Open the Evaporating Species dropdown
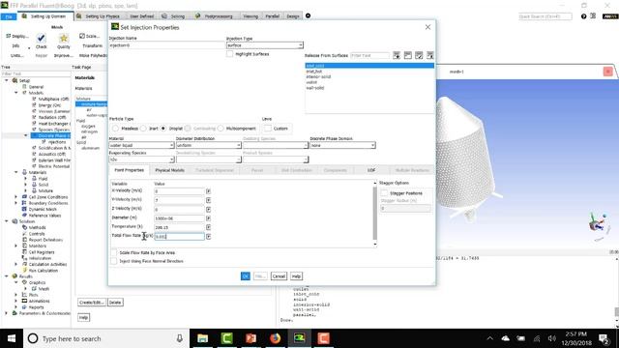619x348 pixels. [141, 159]
